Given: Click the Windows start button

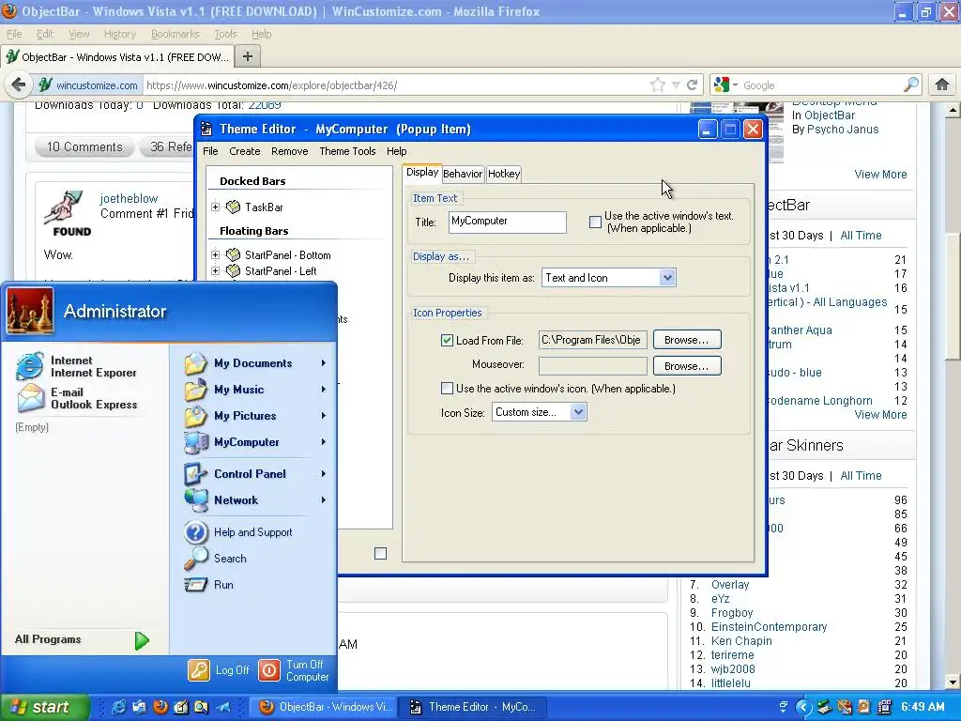Looking at the screenshot, I should pos(45,707).
